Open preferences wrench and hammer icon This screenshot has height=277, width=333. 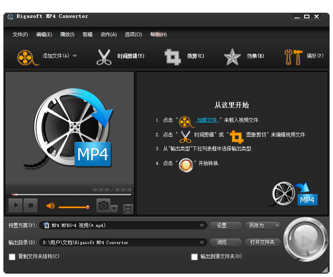(x=293, y=57)
